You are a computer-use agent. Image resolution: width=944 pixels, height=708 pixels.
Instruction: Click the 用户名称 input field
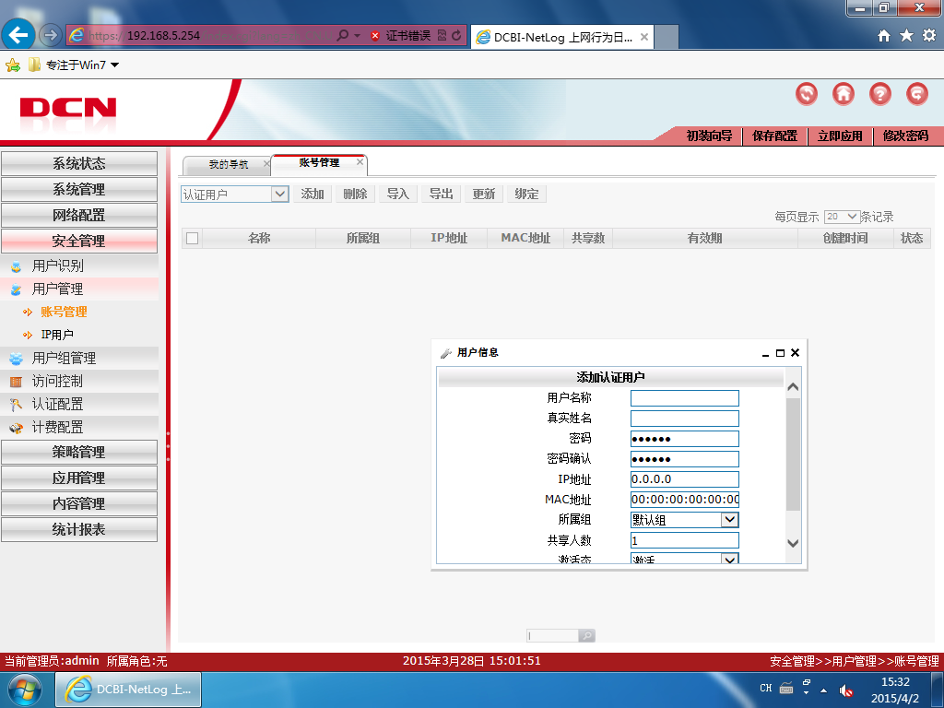click(x=685, y=398)
